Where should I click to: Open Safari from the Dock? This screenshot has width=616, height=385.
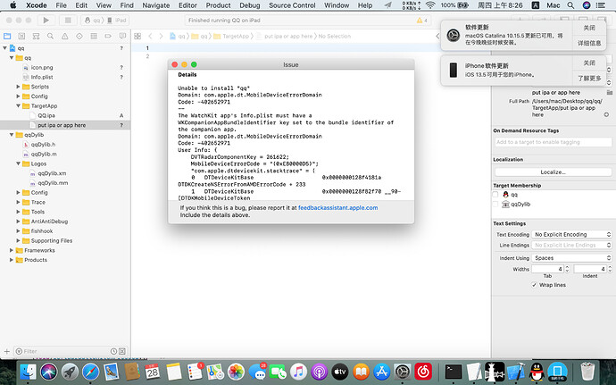coord(91,372)
